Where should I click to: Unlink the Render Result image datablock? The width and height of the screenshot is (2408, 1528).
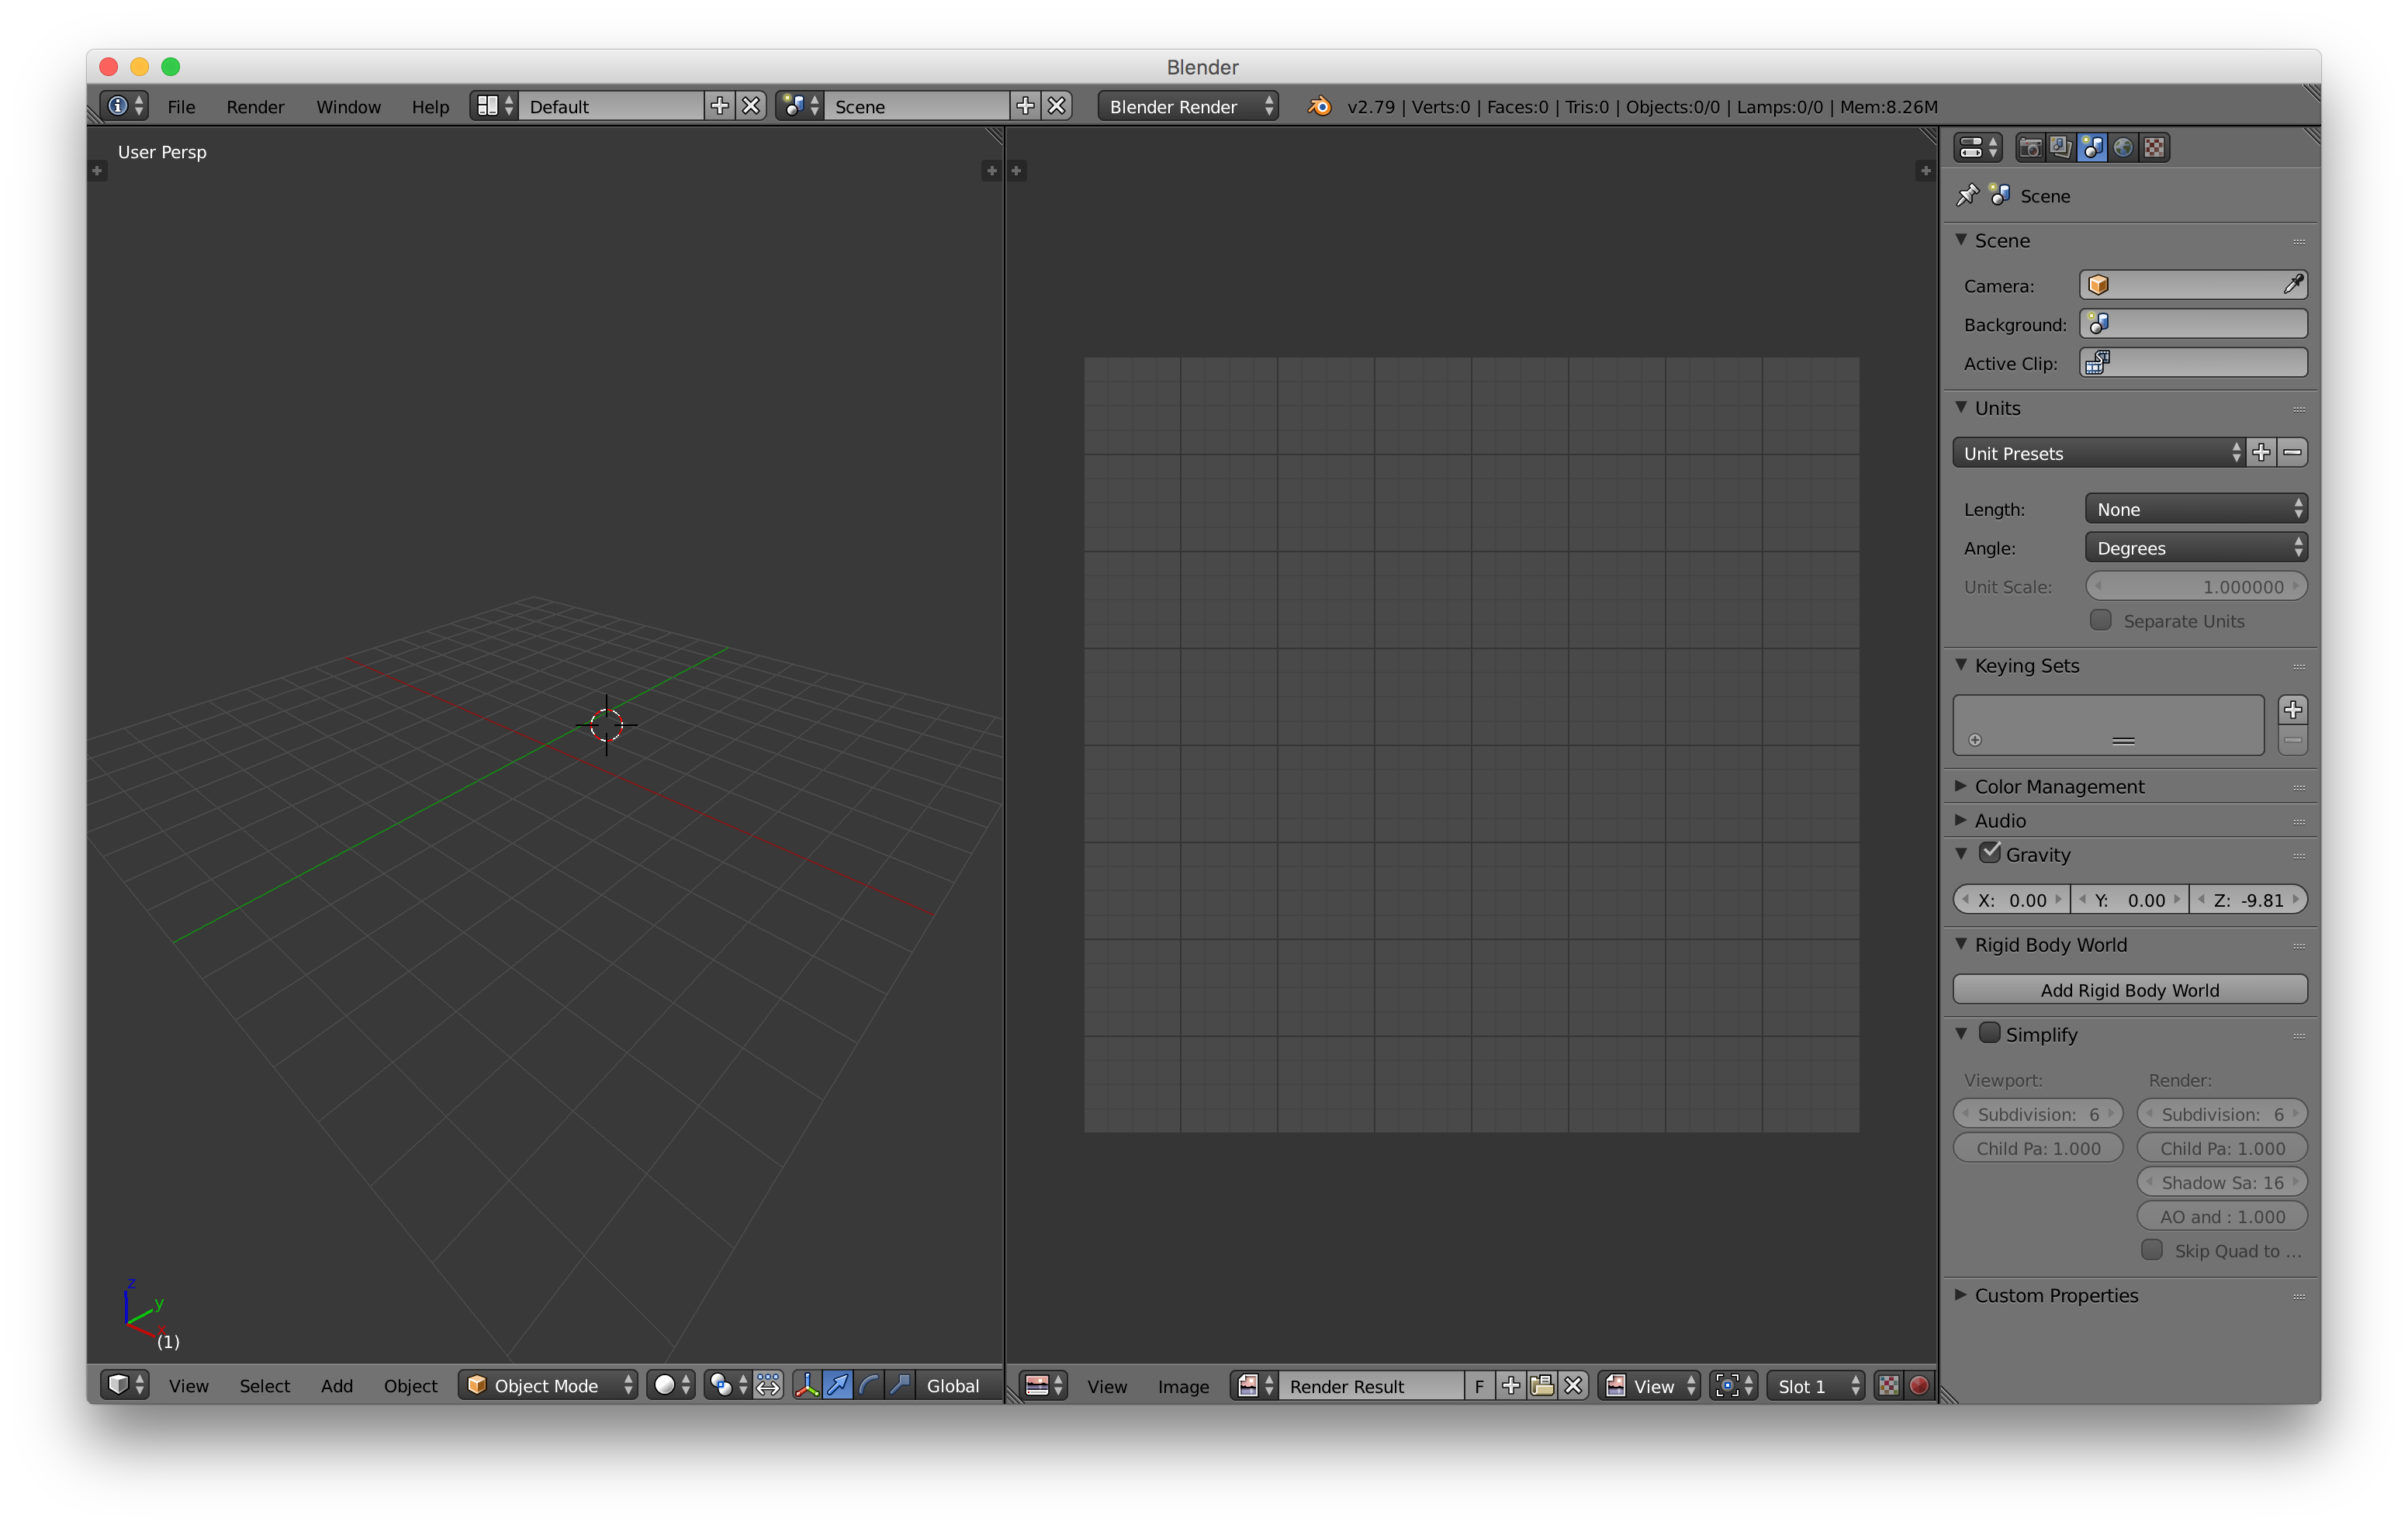1574,1385
